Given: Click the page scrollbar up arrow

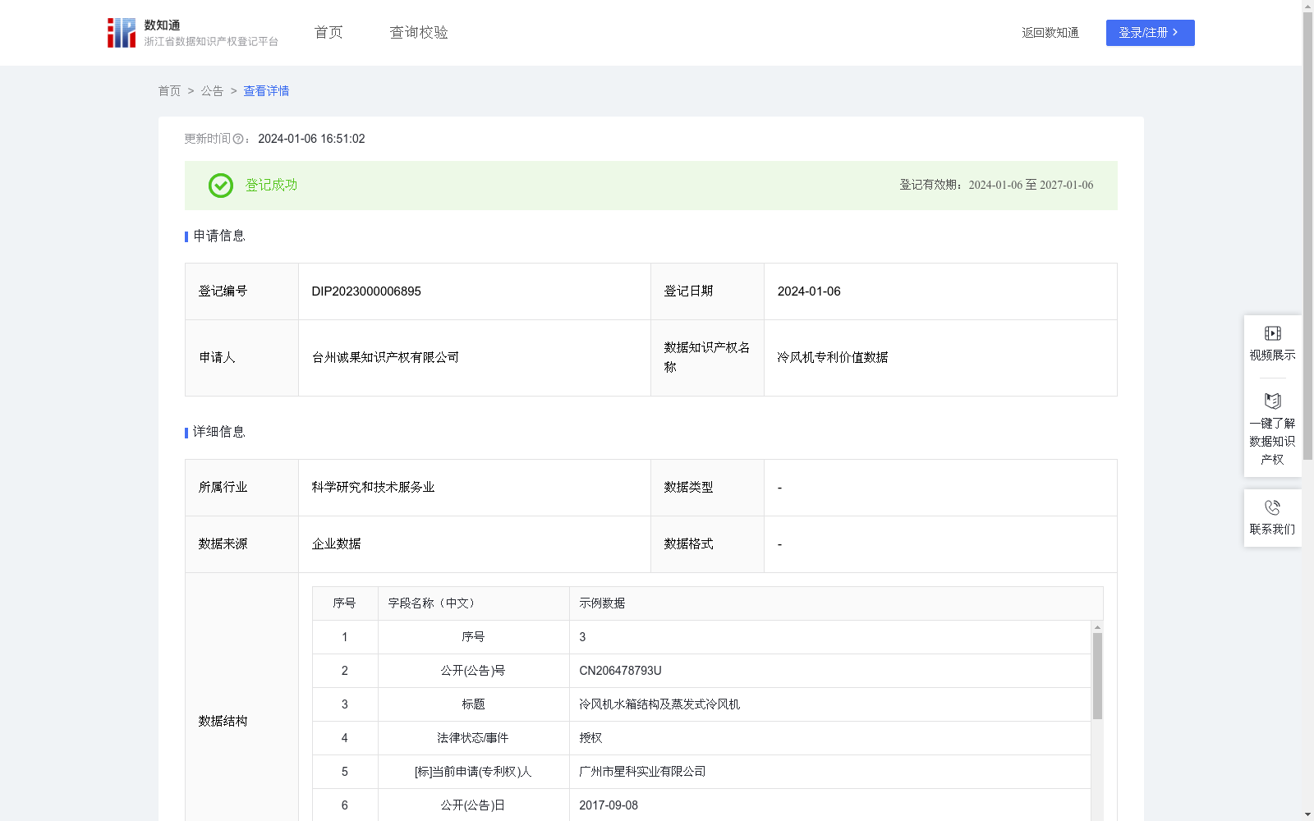Looking at the screenshot, I should pos(1307,6).
